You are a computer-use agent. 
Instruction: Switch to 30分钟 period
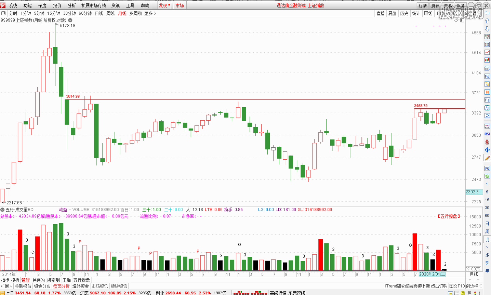pyautogui.click(x=69, y=13)
